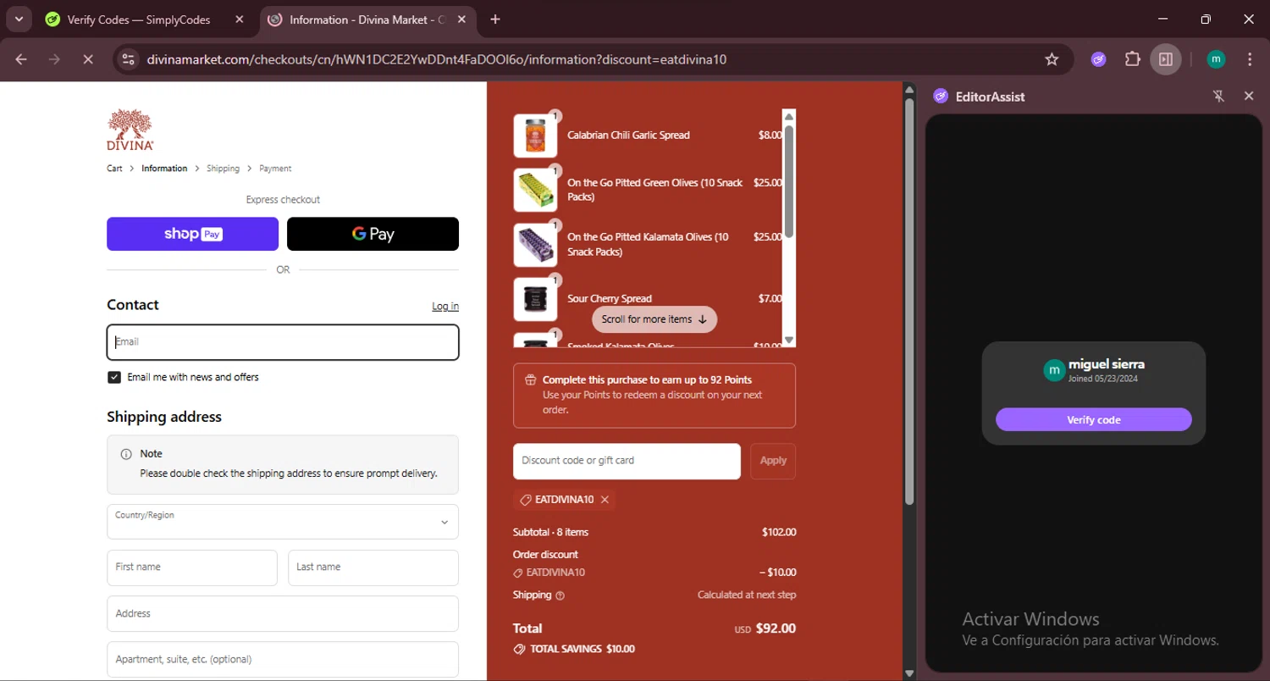The image size is (1270, 681).
Task: Open the tab search dropdown arrow
Action: pos(18,19)
